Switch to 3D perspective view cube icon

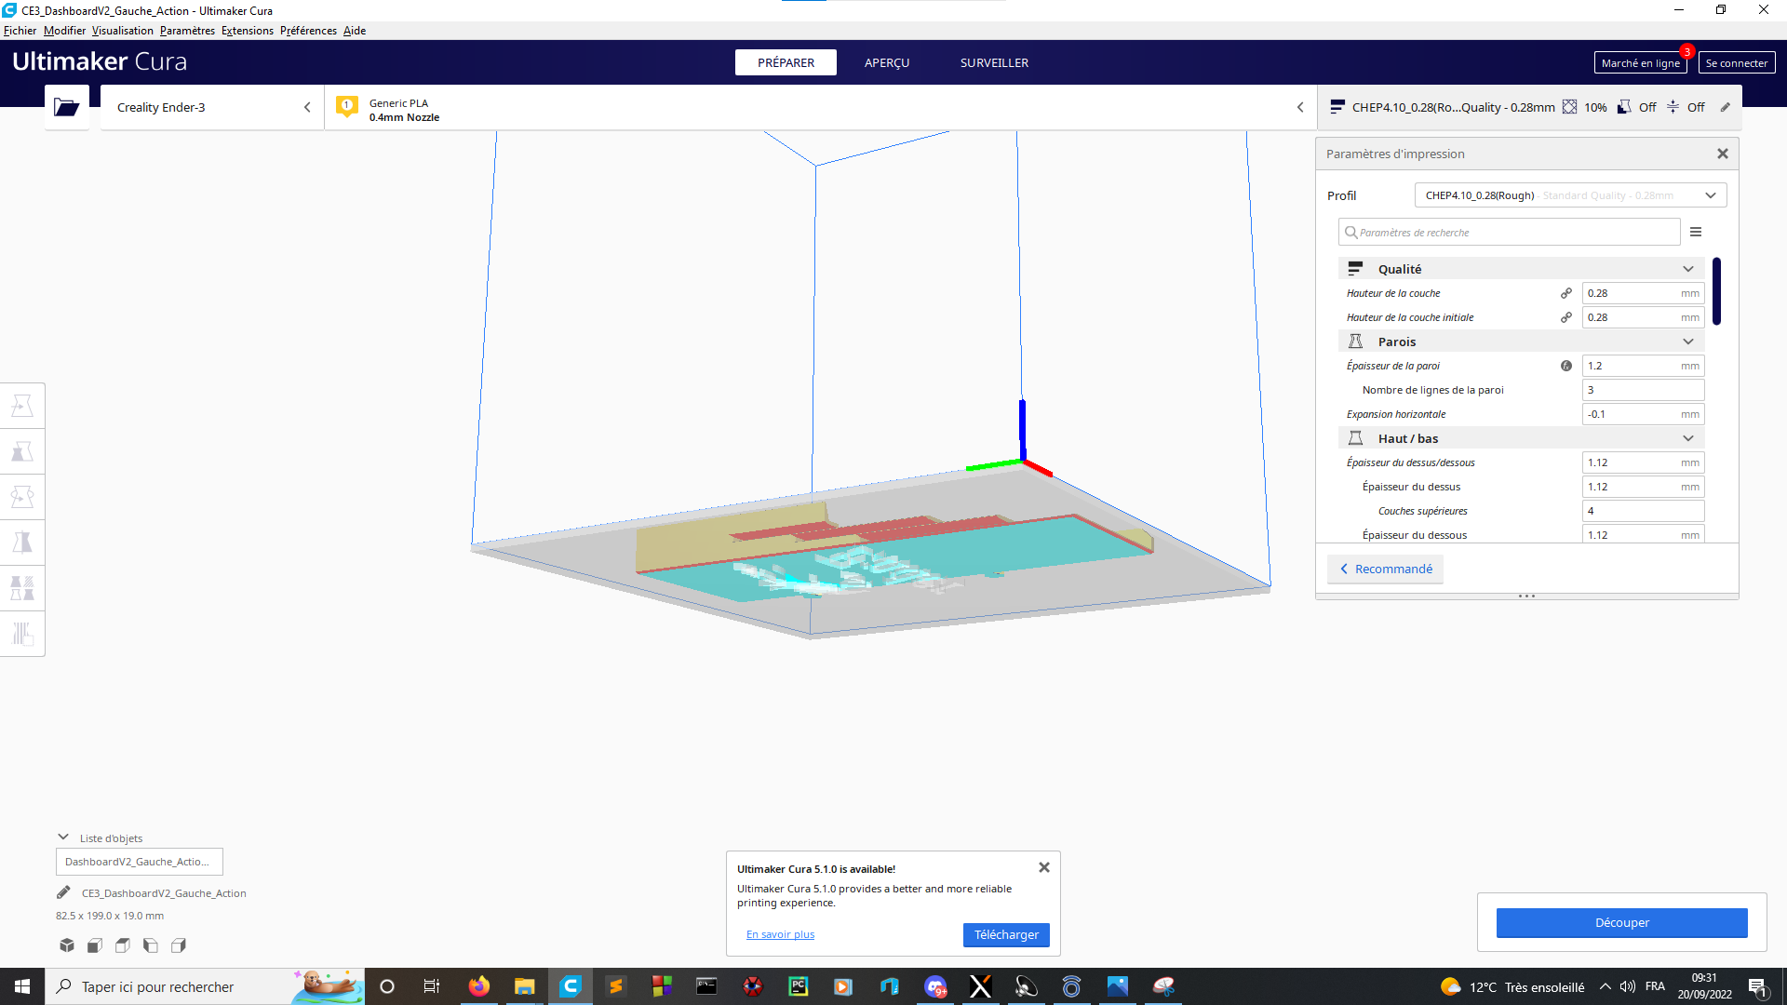click(67, 945)
